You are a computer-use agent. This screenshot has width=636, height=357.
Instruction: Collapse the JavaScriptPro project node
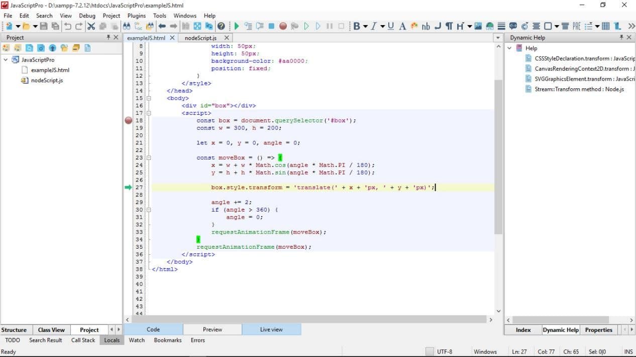coord(6,60)
